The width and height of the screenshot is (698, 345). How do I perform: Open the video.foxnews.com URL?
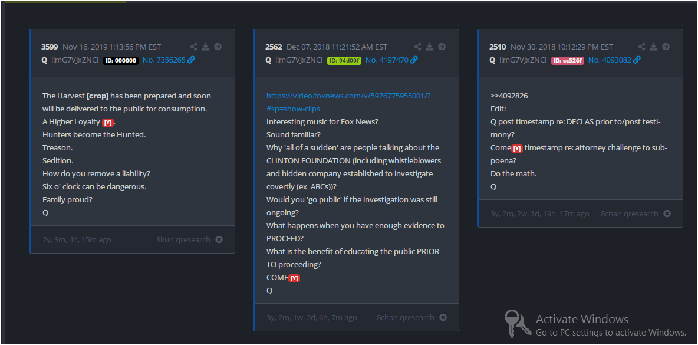(348, 102)
